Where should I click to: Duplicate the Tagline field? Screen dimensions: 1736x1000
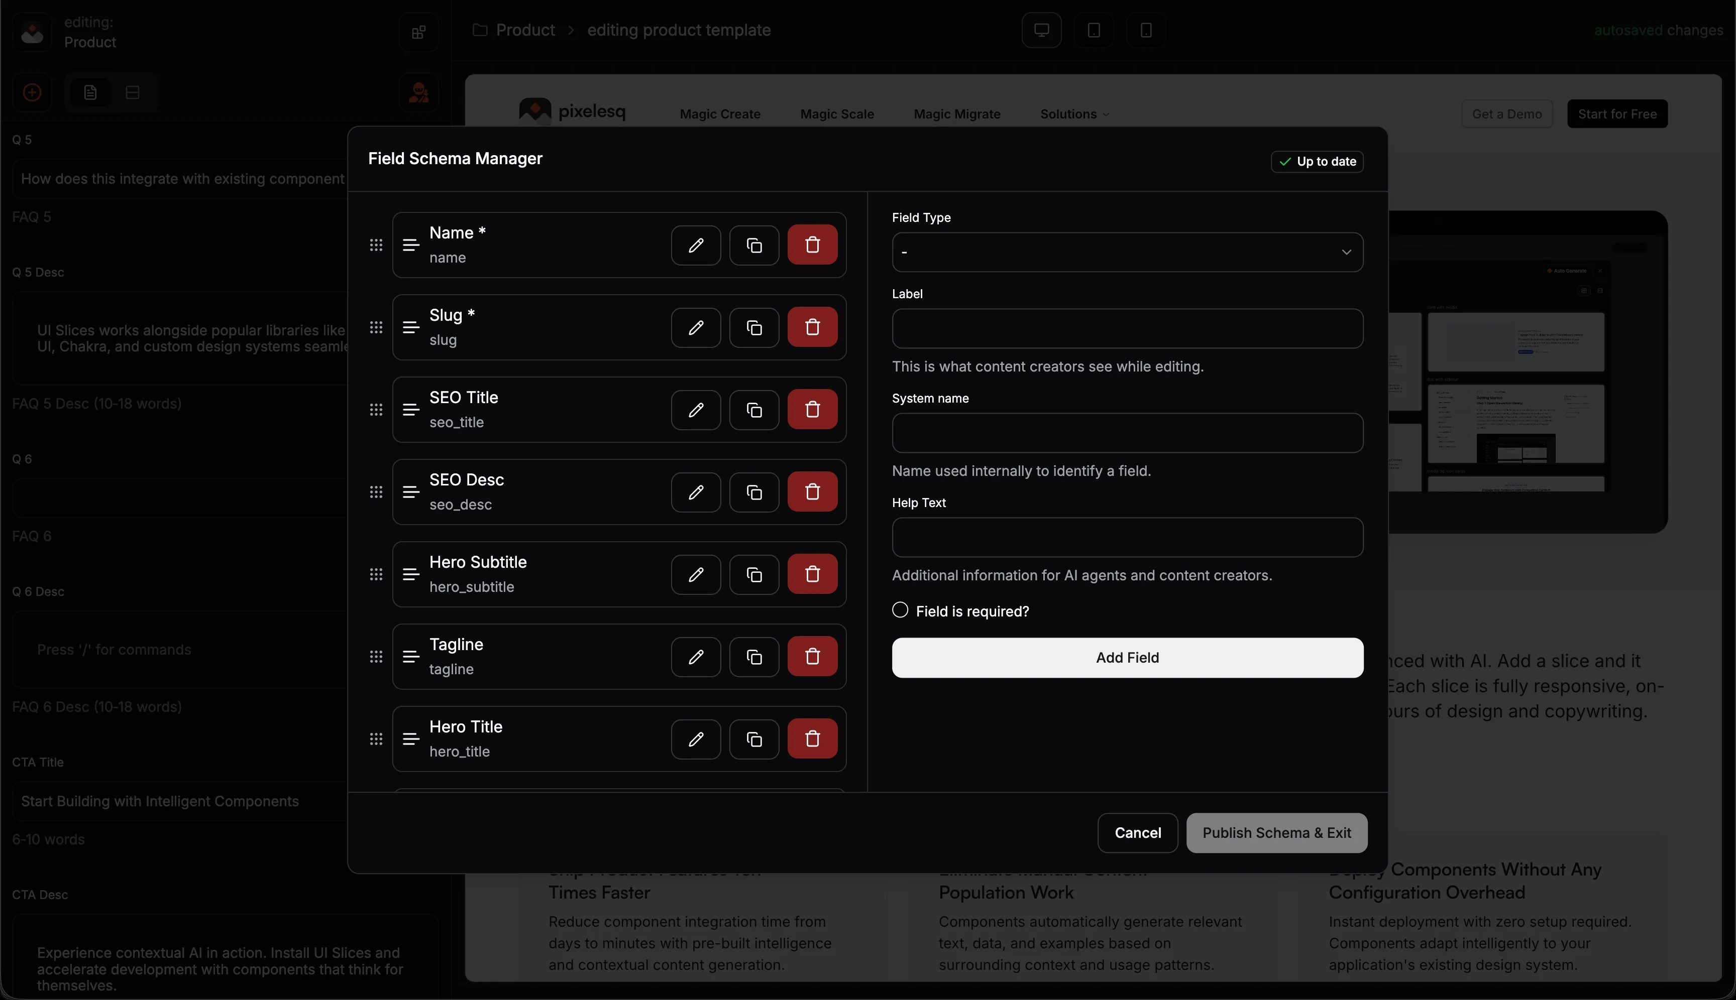pos(754,657)
